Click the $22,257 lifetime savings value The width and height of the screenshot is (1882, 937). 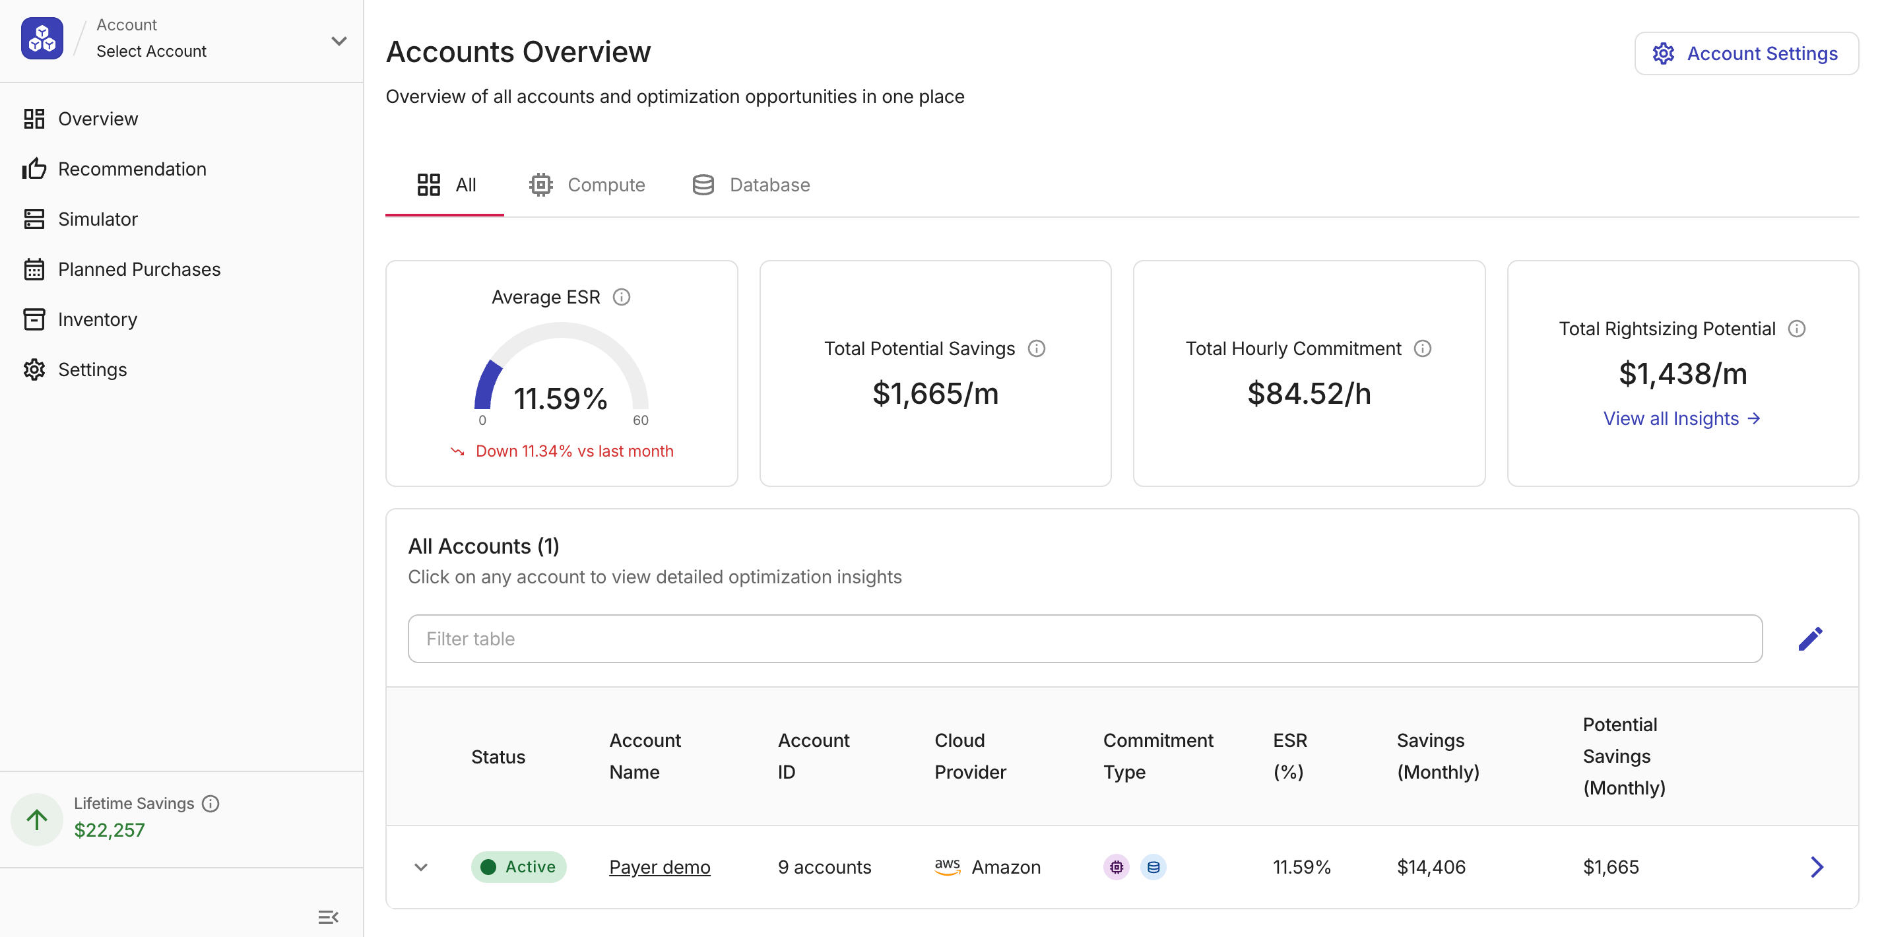click(x=109, y=830)
